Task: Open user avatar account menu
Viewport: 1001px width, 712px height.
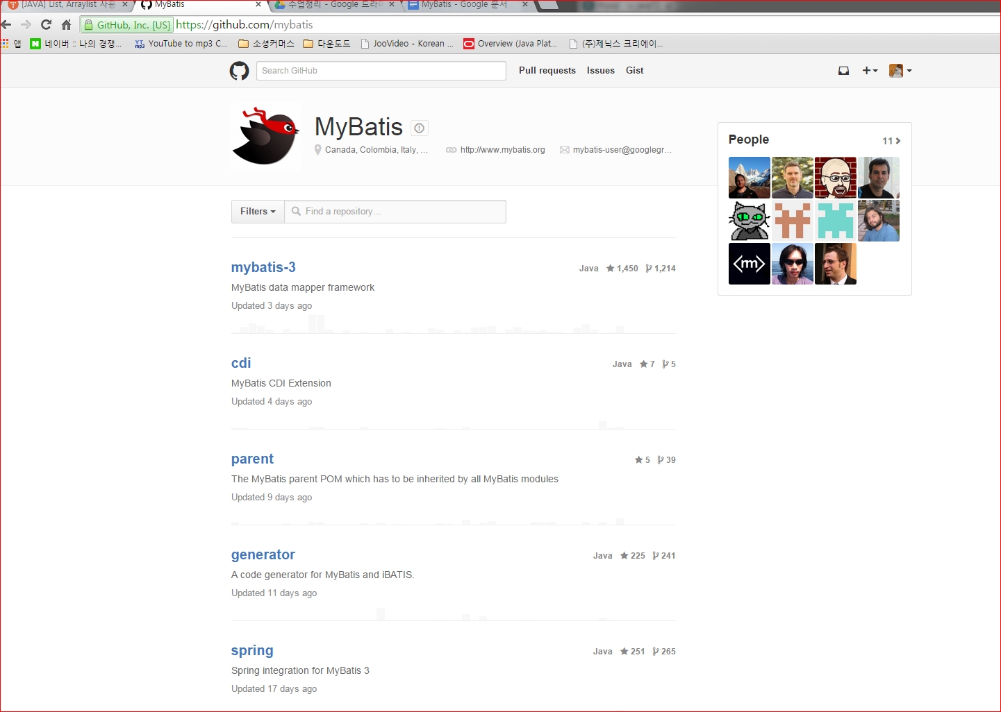Action: [900, 71]
